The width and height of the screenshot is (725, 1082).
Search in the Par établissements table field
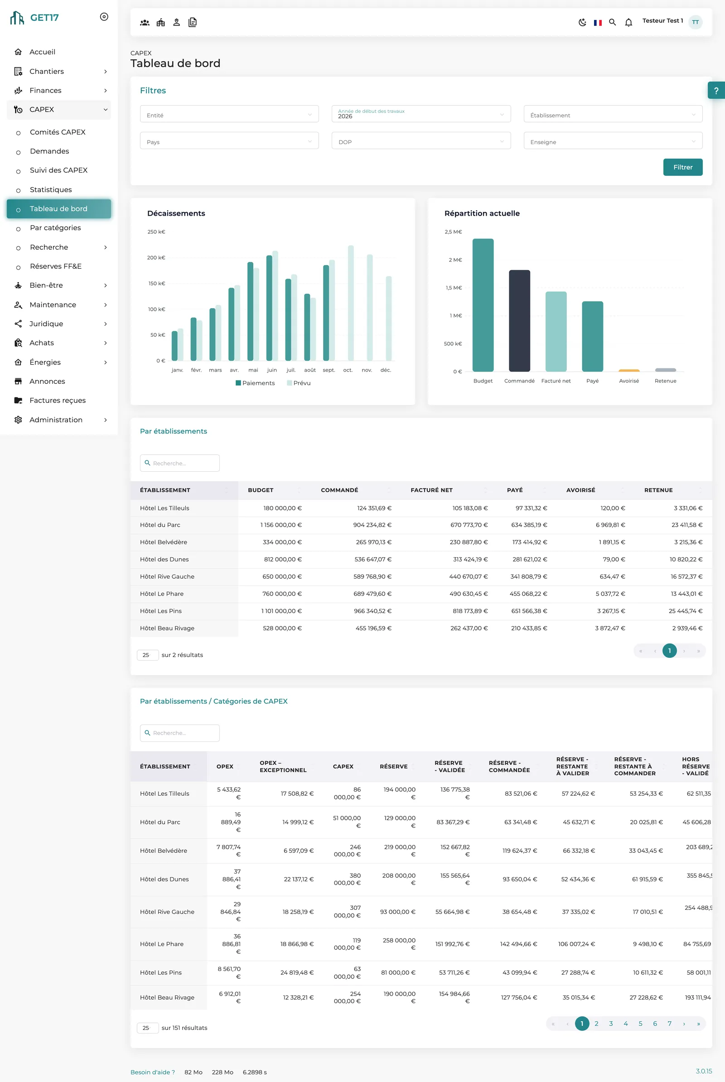(179, 463)
